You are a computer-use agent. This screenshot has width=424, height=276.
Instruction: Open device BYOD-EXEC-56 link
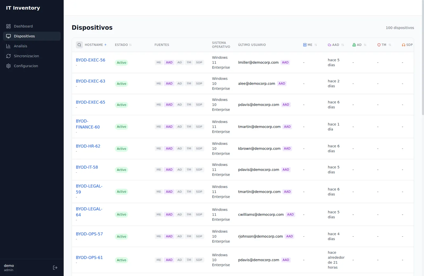90,60
